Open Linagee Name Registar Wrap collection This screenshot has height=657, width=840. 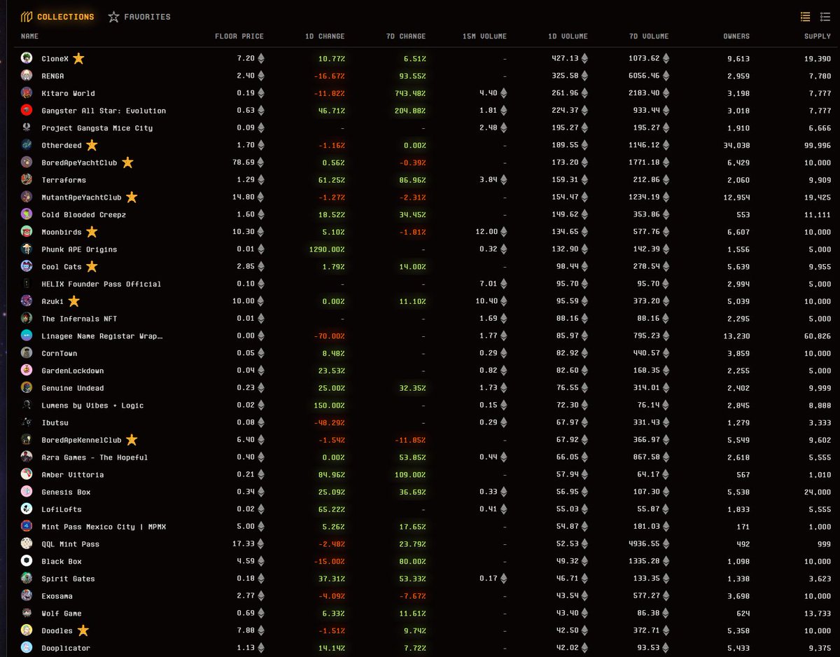[x=102, y=336]
